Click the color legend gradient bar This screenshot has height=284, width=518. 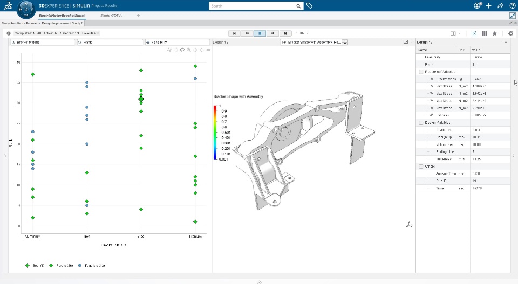[215, 133]
